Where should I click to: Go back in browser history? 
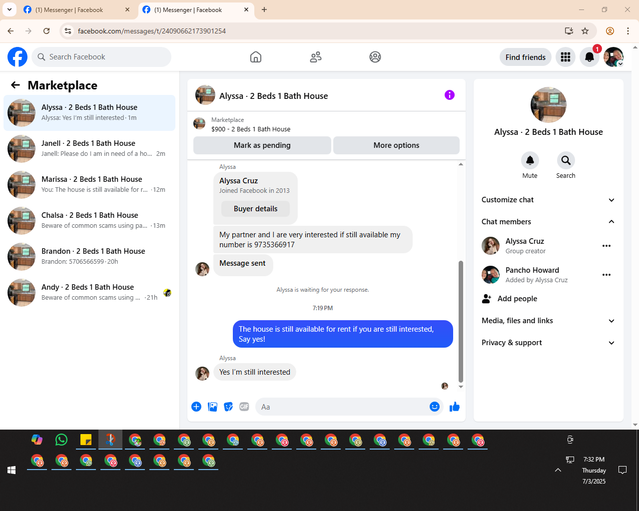click(10, 31)
